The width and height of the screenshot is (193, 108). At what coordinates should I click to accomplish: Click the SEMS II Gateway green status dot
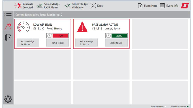188,106
